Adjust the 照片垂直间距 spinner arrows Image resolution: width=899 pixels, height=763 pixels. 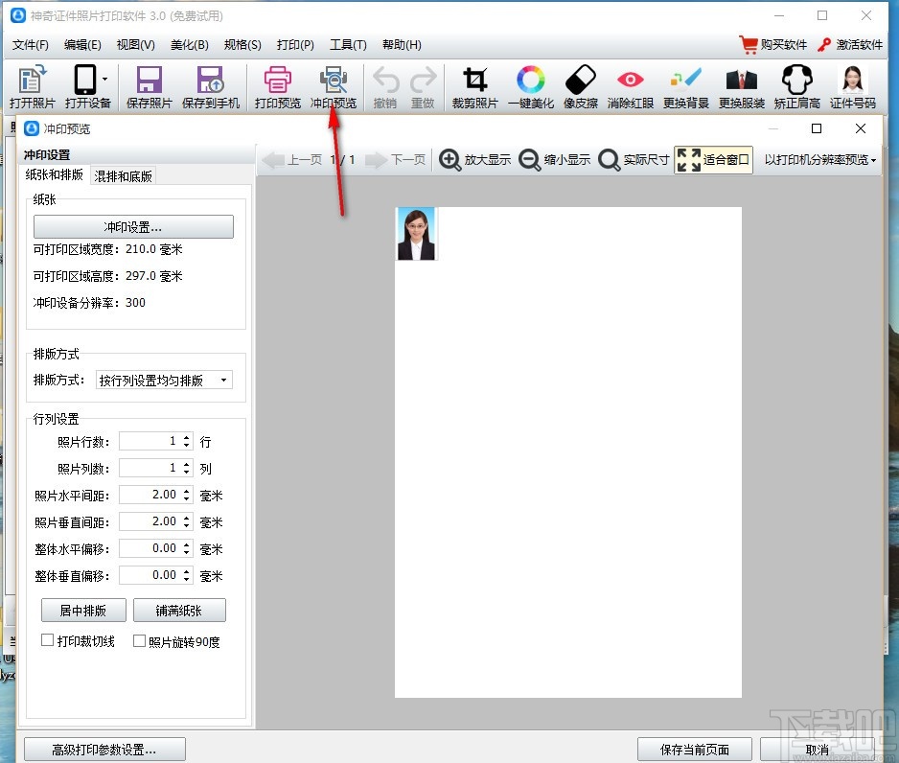(186, 521)
